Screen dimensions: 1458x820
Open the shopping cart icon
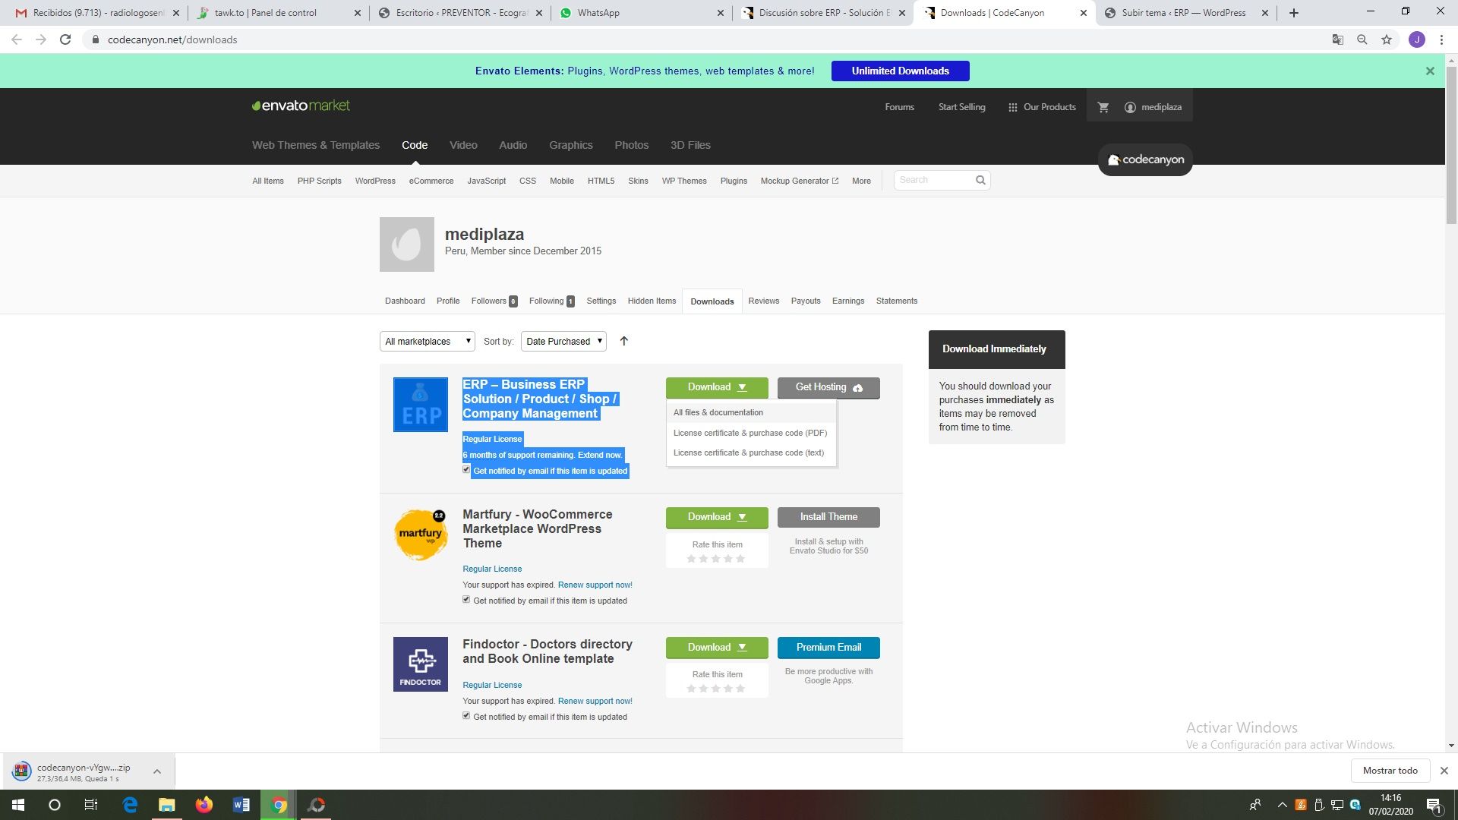[x=1103, y=107]
